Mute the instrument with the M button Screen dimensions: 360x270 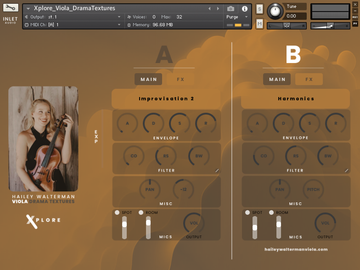(259, 23)
